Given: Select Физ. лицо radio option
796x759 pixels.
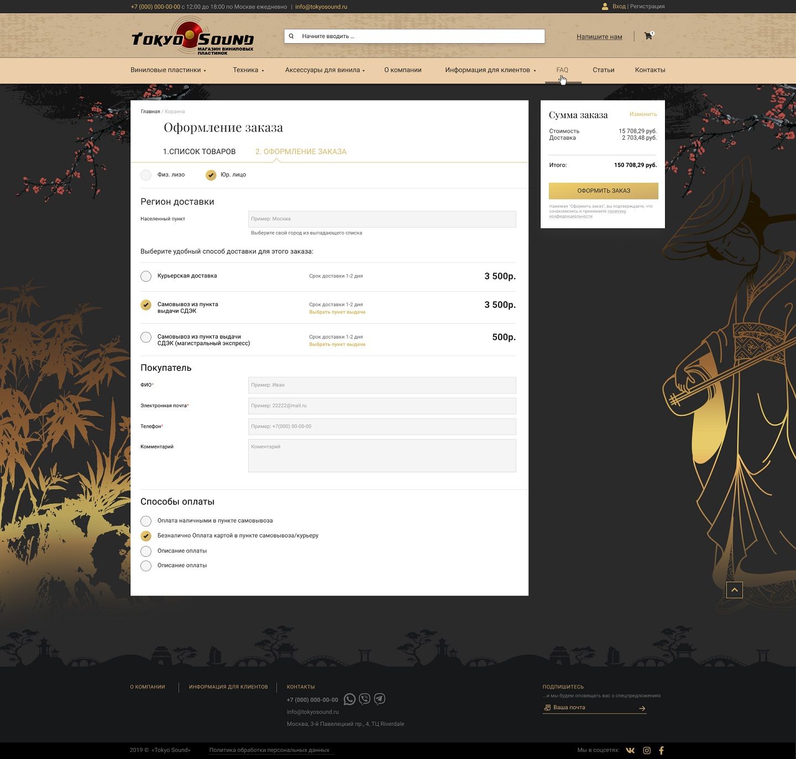Looking at the screenshot, I should point(146,175).
